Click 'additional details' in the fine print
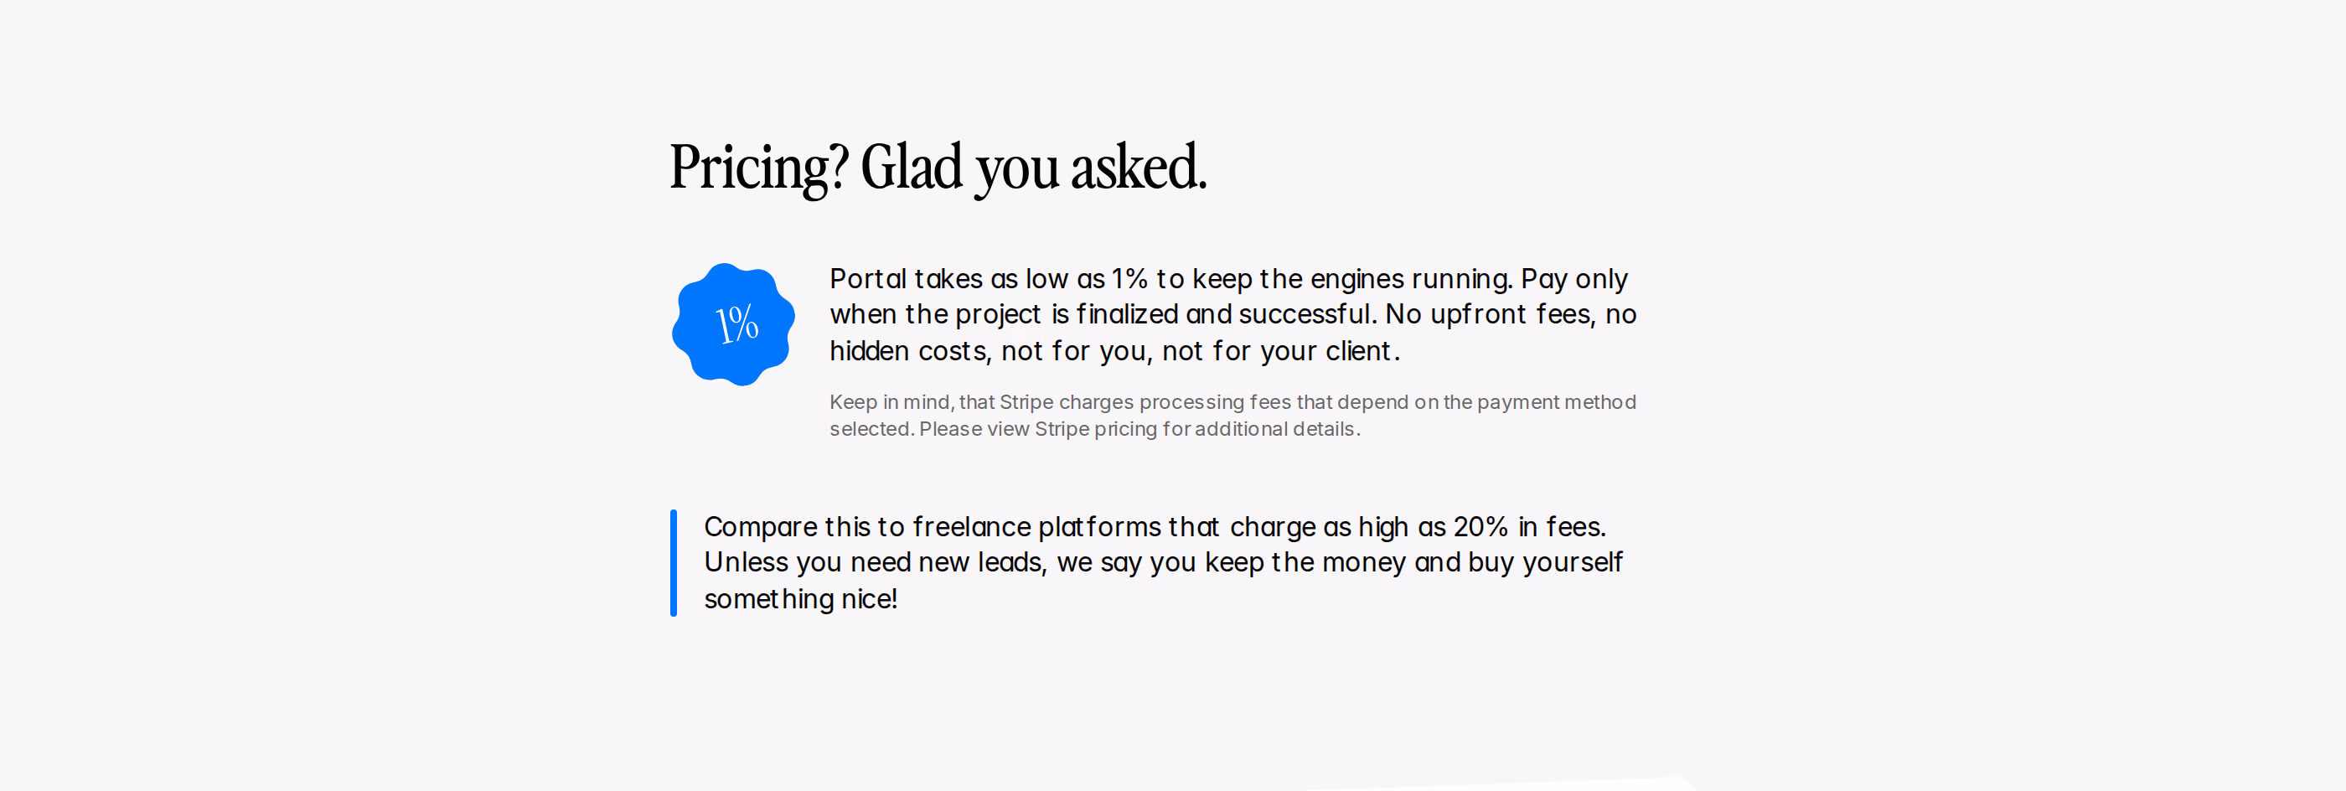Image resolution: width=2346 pixels, height=791 pixels. pyautogui.click(x=1274, y=429)
